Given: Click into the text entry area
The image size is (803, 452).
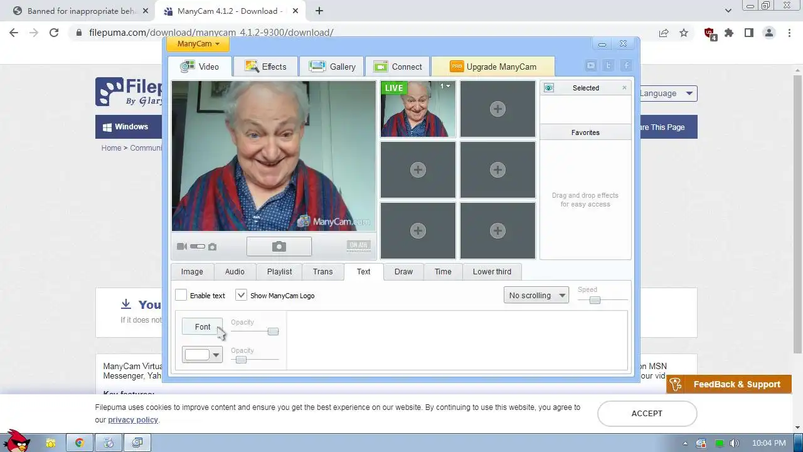Looking at the screenshot, I should [457, 340].
